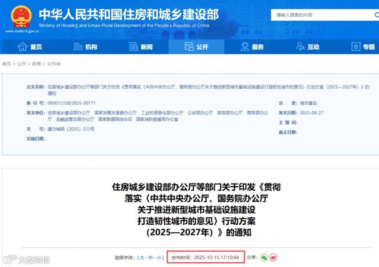The image size is (379, 267).
Task: Click the 互动 interaction icon
Action: 300,47
